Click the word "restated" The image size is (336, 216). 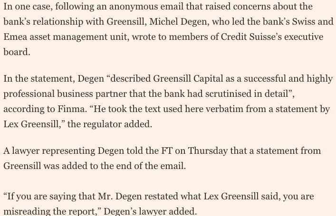click(x=162, y=197)
